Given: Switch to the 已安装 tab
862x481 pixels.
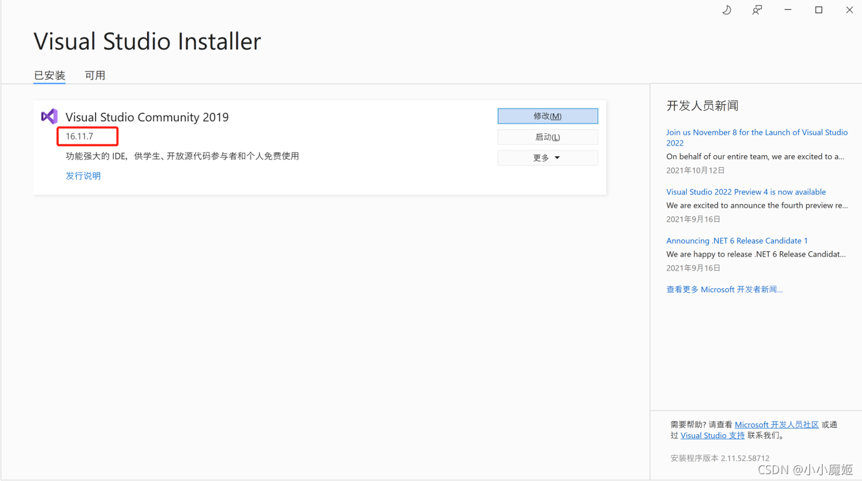Looking at the screenshot, I should 49,75.
